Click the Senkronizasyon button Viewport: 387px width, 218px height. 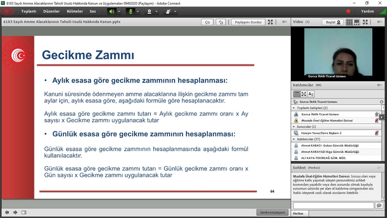point(273,212)
